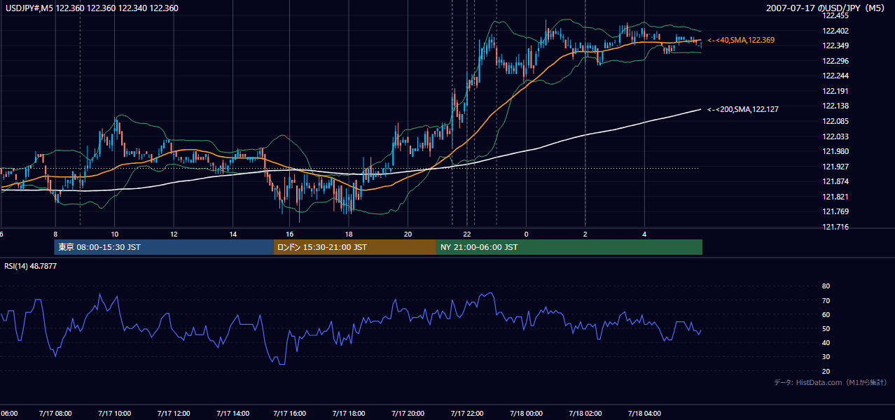Click hour tick 12 on the price chart axis
Screen dimensions: 895x420
point(173,234)
